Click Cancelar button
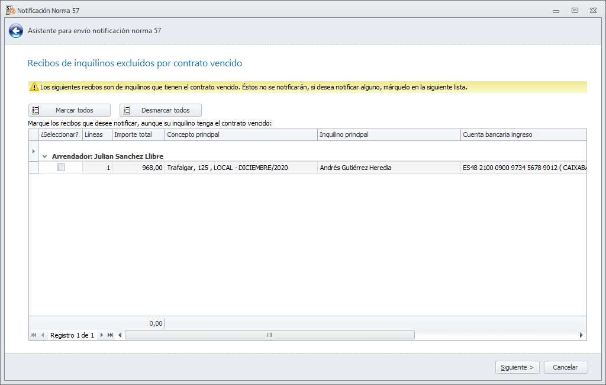The image size is (606, 385). [565, 367]
